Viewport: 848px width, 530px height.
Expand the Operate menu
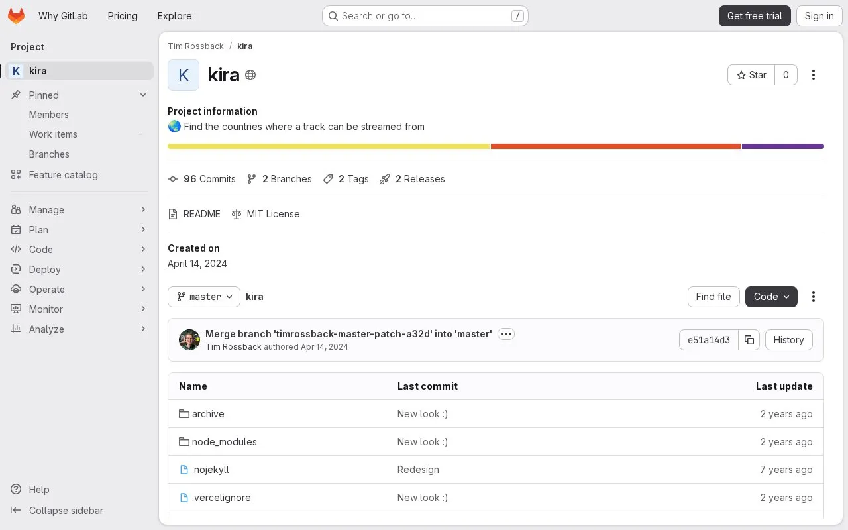coord(79,290)
